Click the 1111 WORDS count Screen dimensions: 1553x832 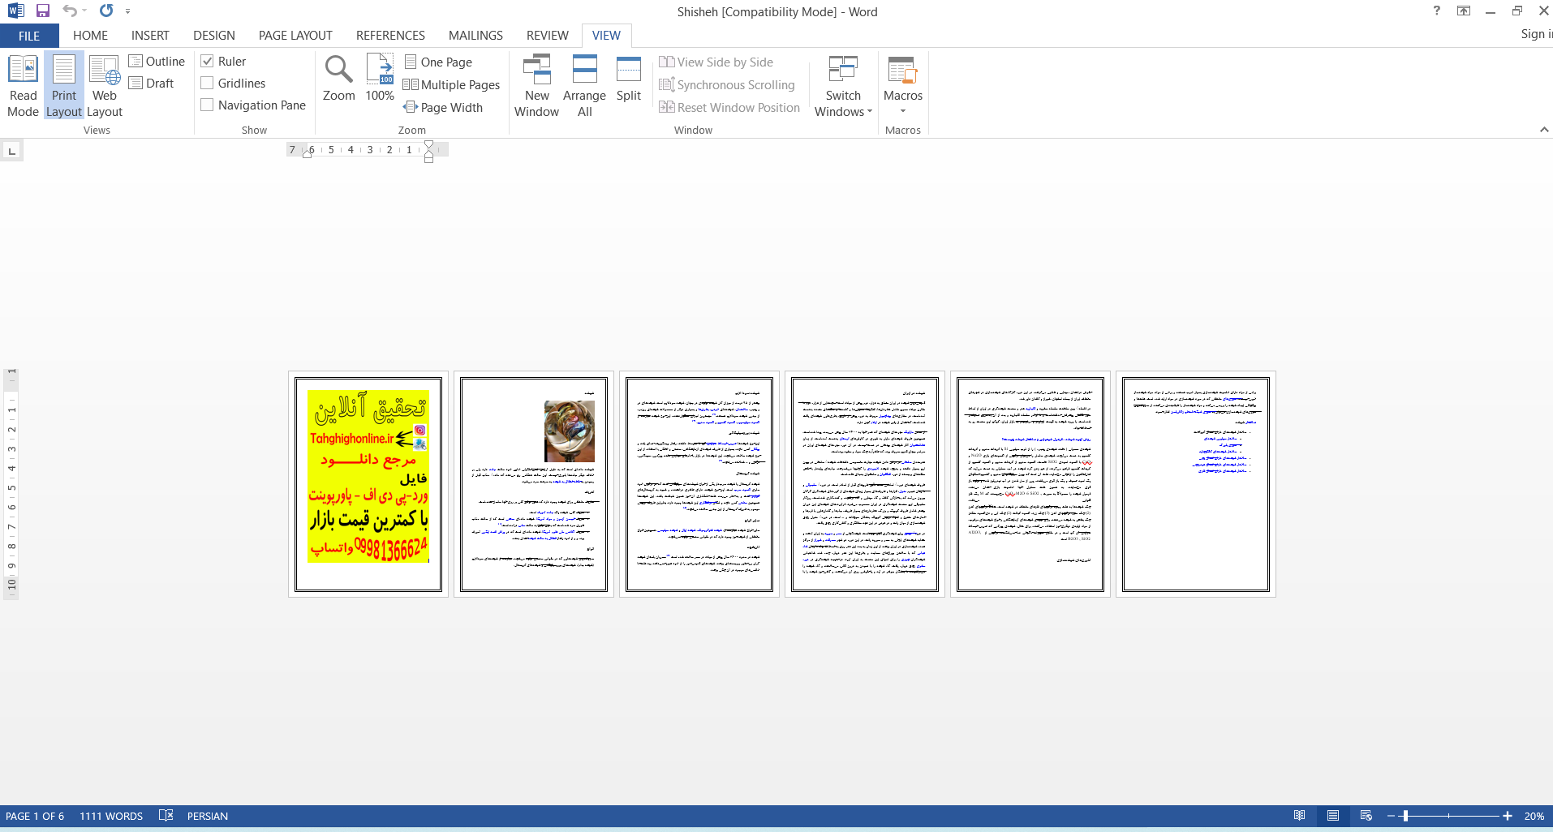point(111,816)
